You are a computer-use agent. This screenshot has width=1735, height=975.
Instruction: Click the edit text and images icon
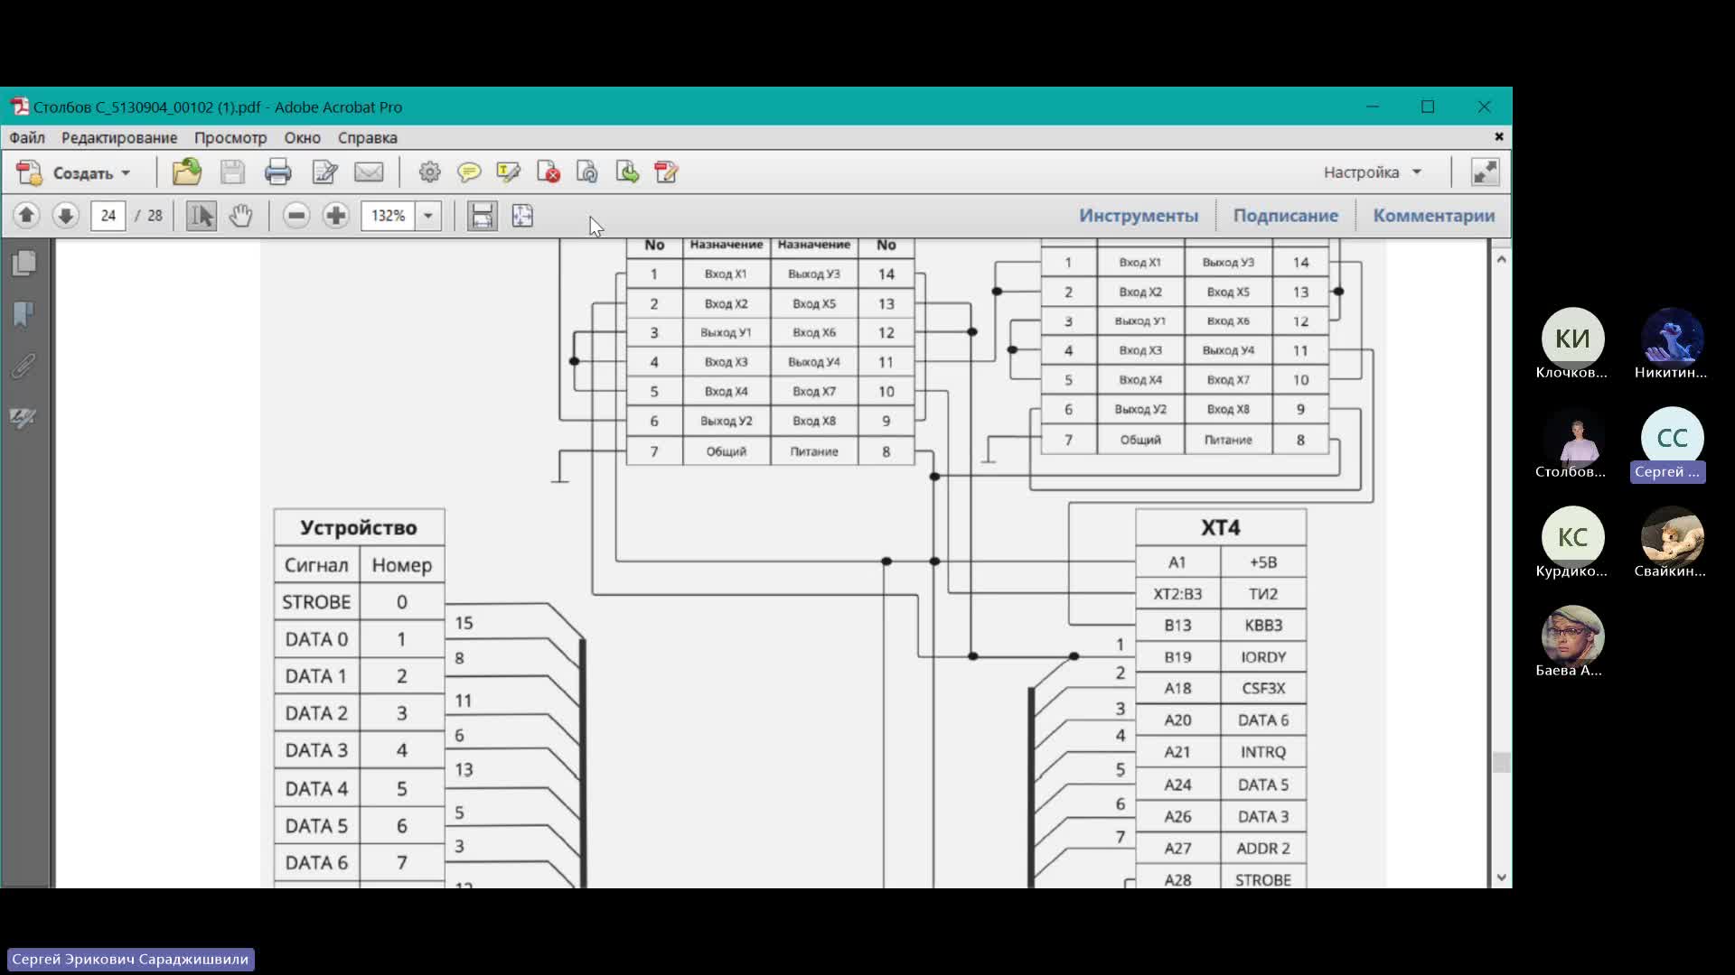click(666, 172)
